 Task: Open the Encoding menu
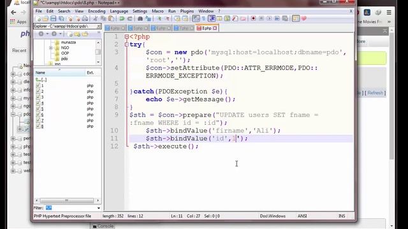96,11
